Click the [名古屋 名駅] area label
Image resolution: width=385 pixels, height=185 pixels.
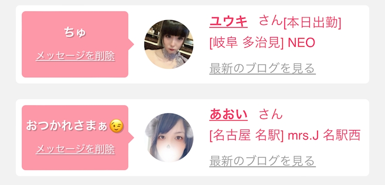click(x=247, y=136)
